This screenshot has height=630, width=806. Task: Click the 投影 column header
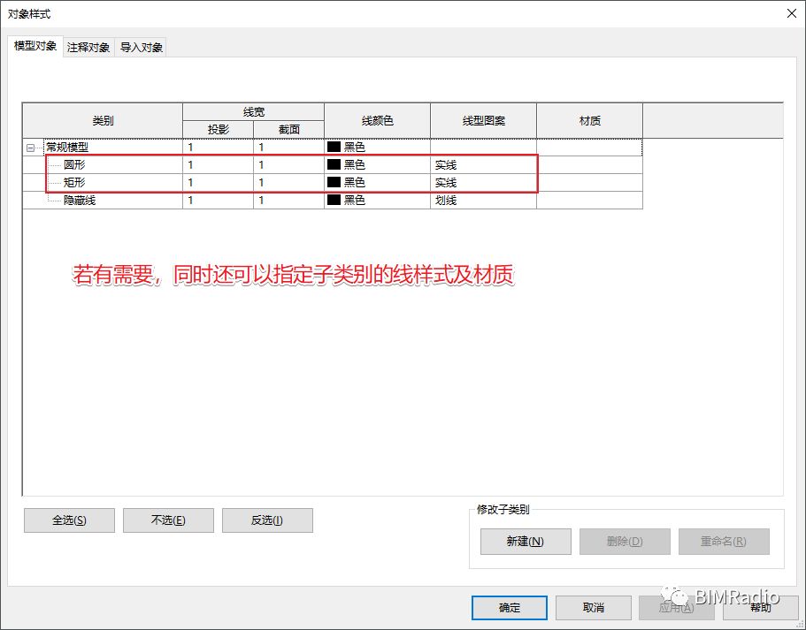(218, 129)
